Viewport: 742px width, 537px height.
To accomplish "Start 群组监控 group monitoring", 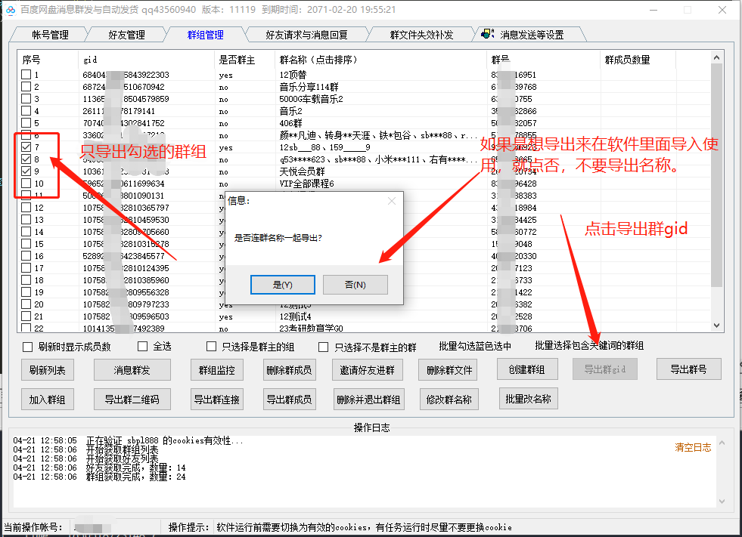I will point(216,369).
